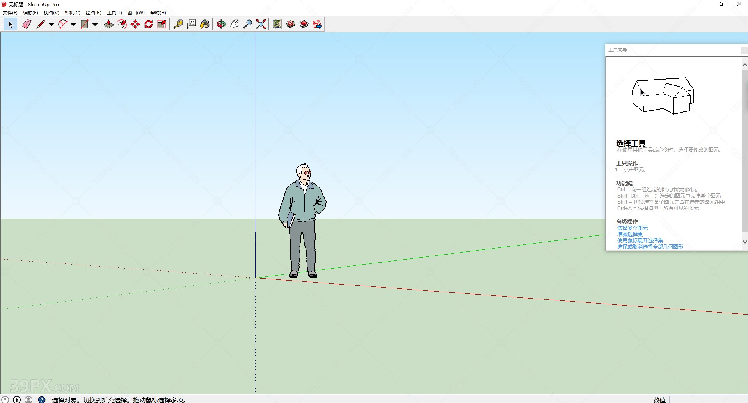Screen dimensions: 748x403
Task: Activate the Rotate tool
Action: pos(149,24)
